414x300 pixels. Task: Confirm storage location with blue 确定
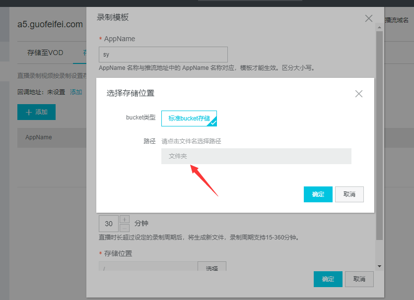[x=318, y=194]
